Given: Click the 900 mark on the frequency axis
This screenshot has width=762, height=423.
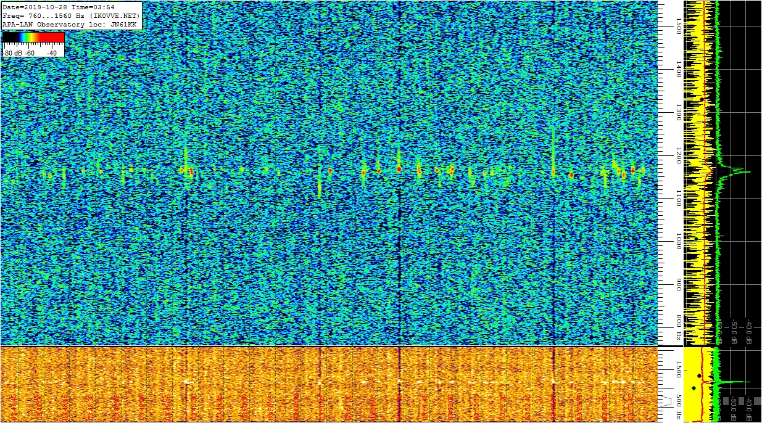Looking at the screenshot, I should coord(679,284).
